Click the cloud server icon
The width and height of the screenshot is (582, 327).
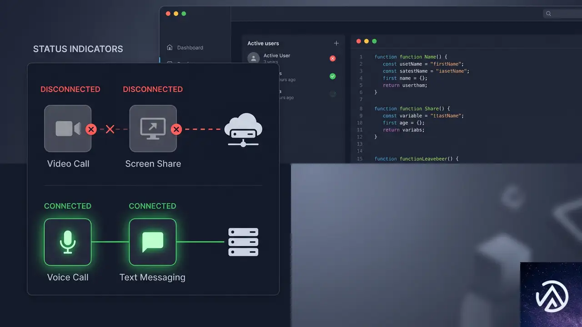[243, 129]
